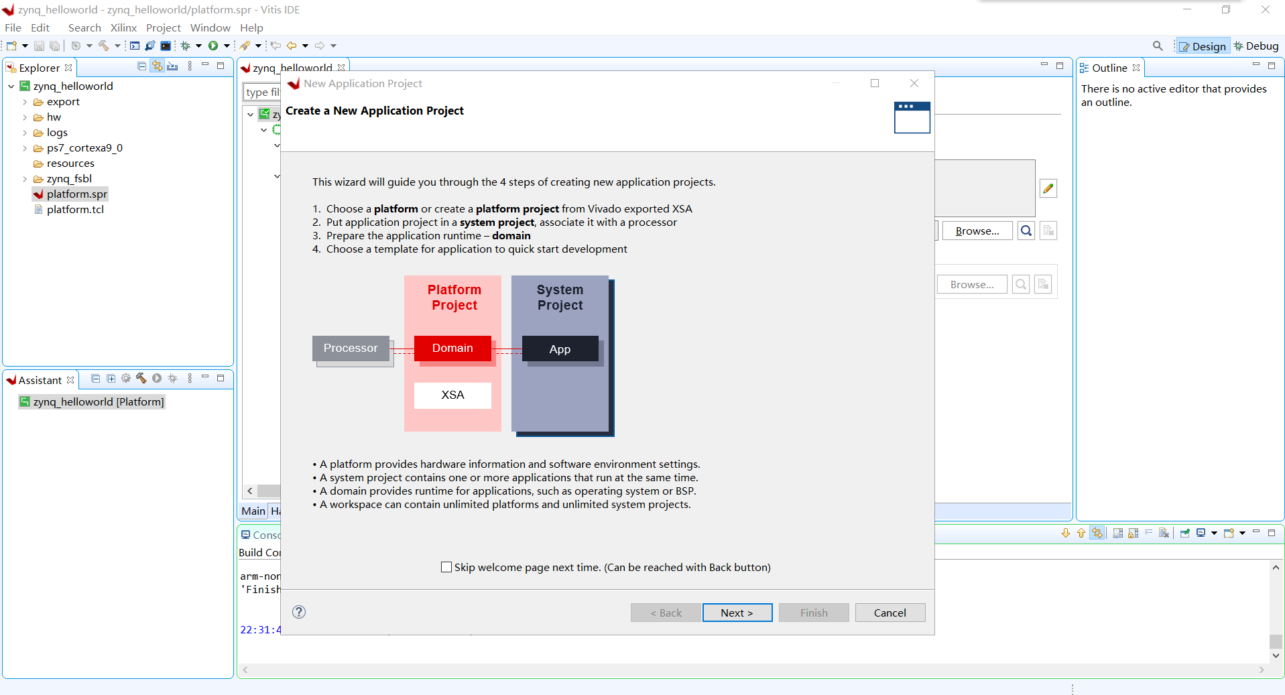Select the Outline panel tab
1285x695 pixels.
tap(1109, 68)
